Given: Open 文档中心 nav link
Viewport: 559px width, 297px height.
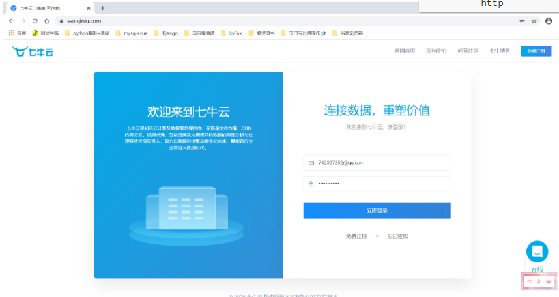Looking at the screenshot, I should point(437,51).
